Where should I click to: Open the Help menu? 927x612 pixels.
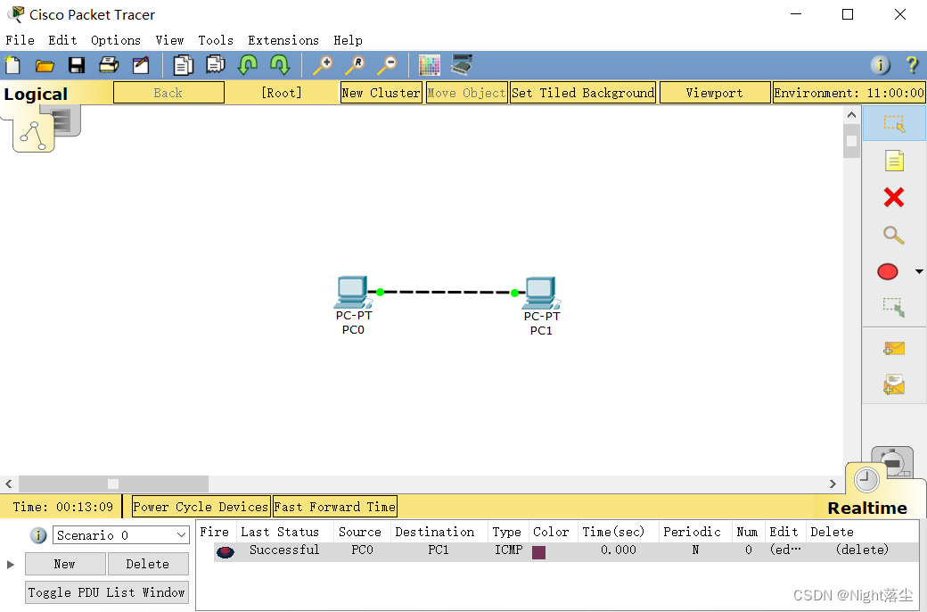tap(348, 40)
